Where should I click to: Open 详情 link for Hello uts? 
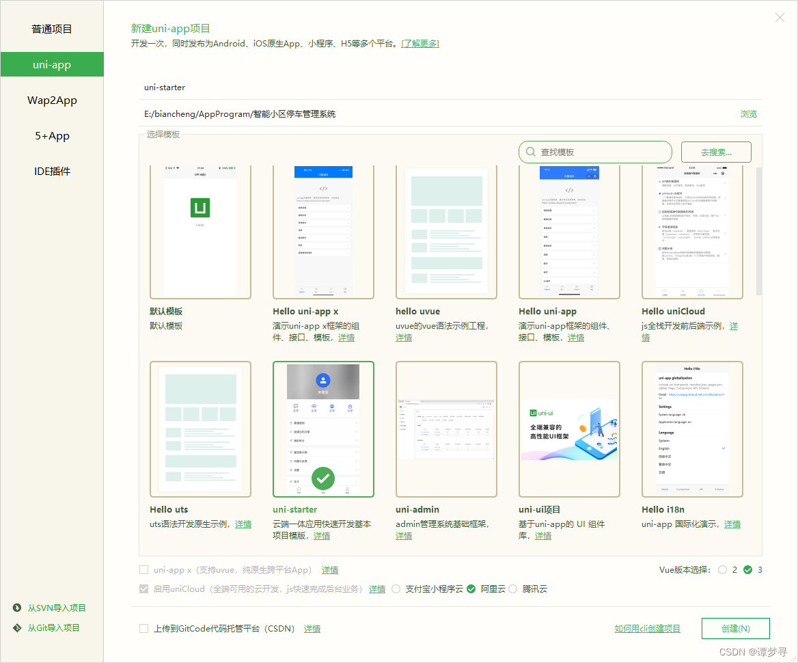coord(243,524)
